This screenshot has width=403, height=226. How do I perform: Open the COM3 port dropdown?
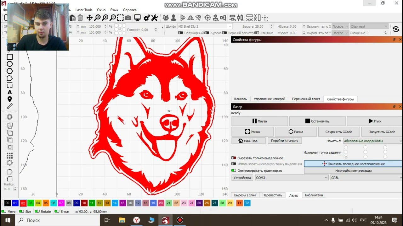coord(292,178)
